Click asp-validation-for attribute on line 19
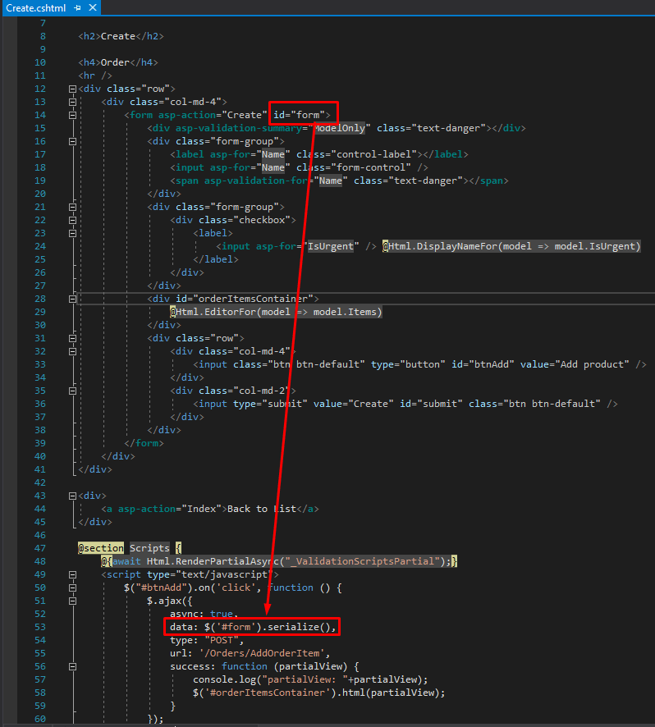This screenshot has width=655, height=727. click(x=255, y=181)
